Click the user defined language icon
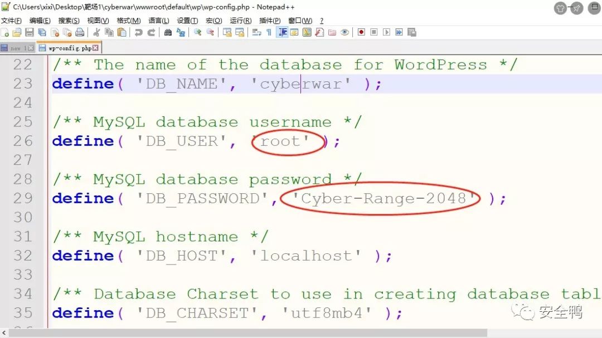This screenshot has width=602, height=338. [294, 33]
